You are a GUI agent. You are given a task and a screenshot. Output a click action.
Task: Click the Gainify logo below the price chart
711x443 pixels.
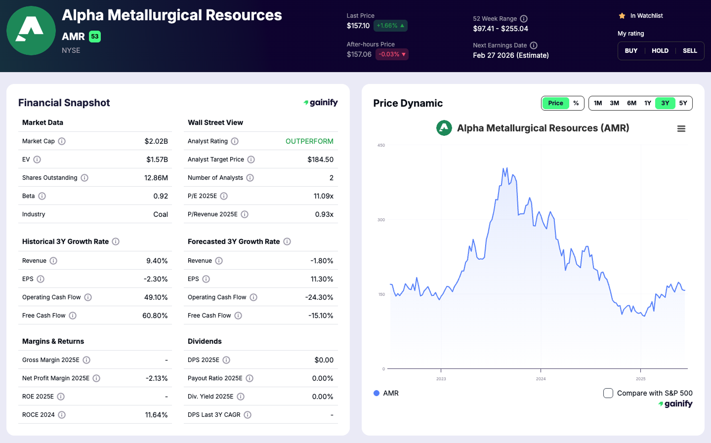(675, 403)
